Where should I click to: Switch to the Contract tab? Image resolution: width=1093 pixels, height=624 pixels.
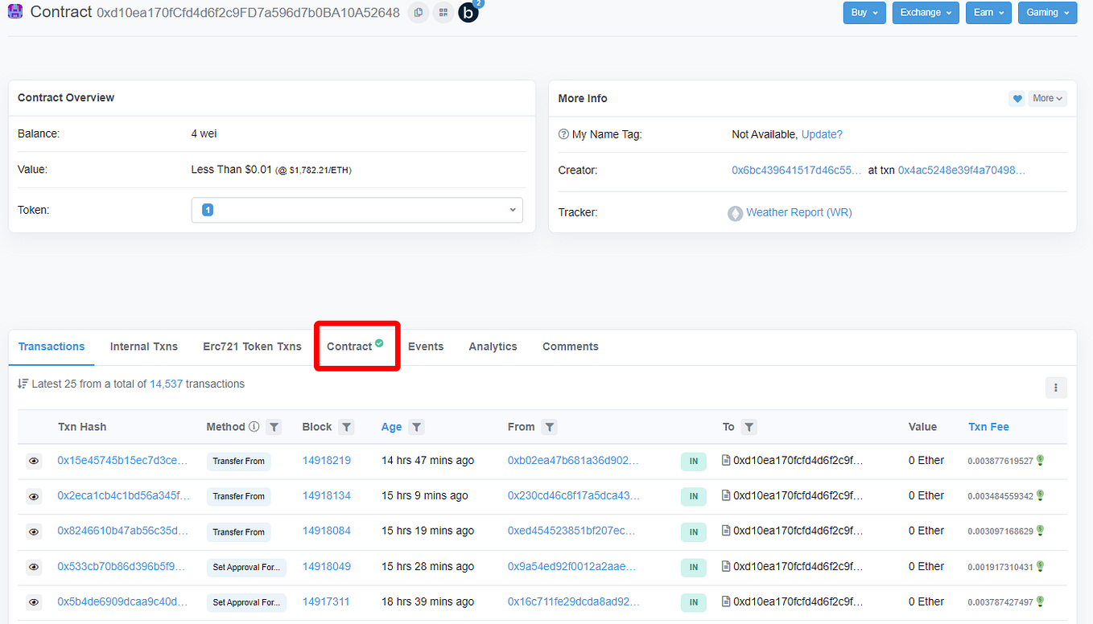click(354, 346)
